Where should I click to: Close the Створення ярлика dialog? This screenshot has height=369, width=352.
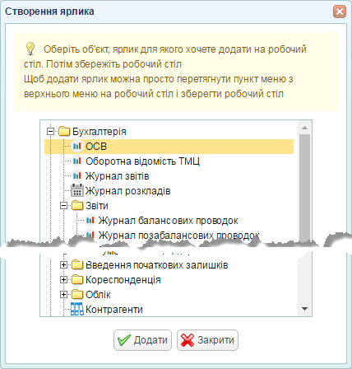[340, 12]
